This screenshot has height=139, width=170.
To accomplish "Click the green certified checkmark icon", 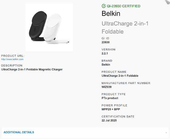I will (x=104, y=6).
